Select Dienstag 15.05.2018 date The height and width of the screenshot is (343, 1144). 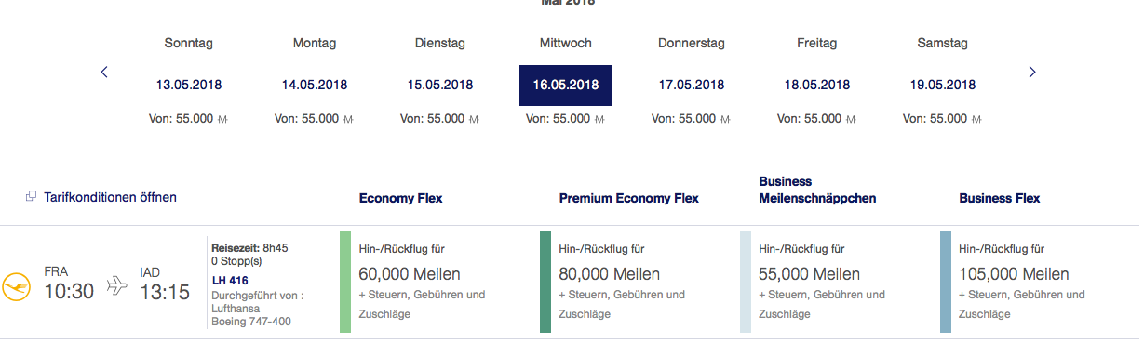[x=440, y=85]
